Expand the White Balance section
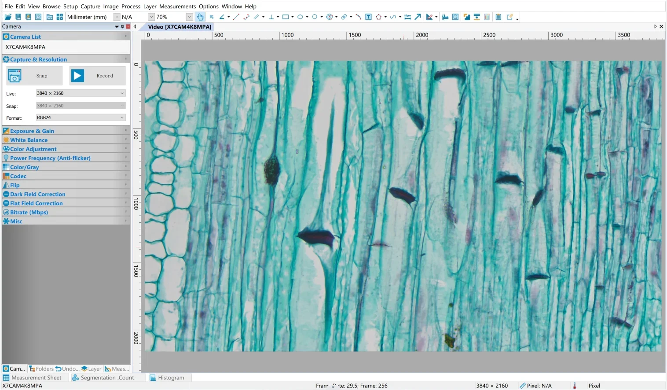 click(x=29, y=140)
